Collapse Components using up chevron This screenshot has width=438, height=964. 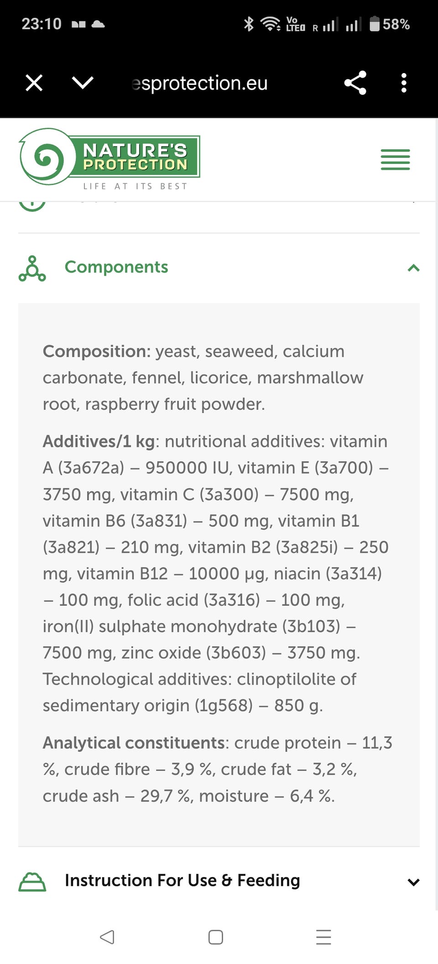click(x=413, y=268)
